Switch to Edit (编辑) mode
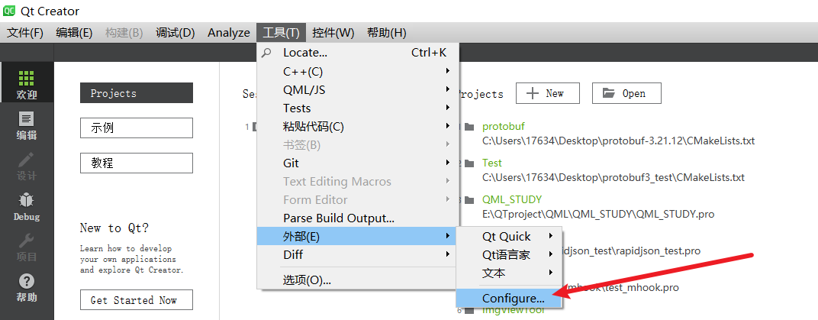Image resolution: width=818 pixels, height=320 pixels. (27, 125)
